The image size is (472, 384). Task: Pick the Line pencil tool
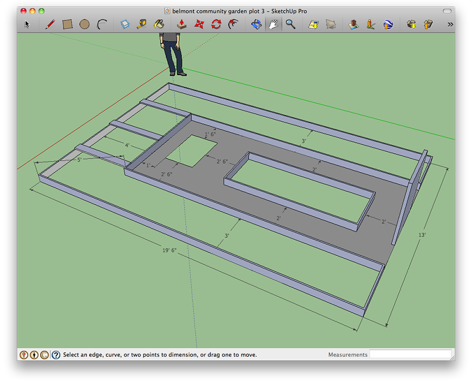[50, 24]
